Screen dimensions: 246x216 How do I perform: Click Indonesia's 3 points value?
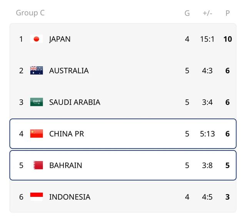[x=228, y=197]
